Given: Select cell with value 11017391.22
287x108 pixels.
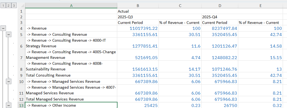Looking at the screenshot, I should point(138,28).
